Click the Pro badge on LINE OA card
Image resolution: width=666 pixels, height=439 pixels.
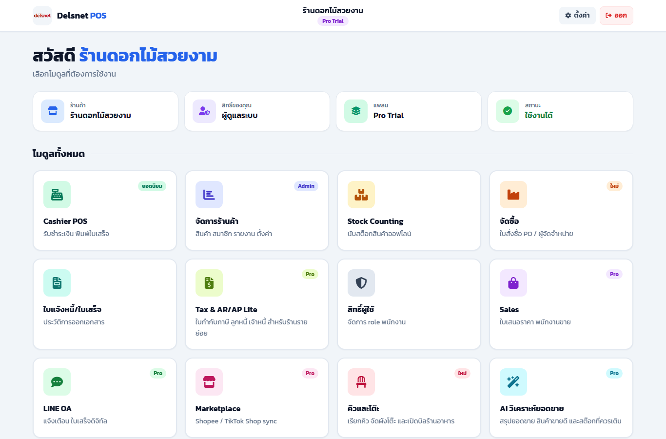tap(158, 373)
